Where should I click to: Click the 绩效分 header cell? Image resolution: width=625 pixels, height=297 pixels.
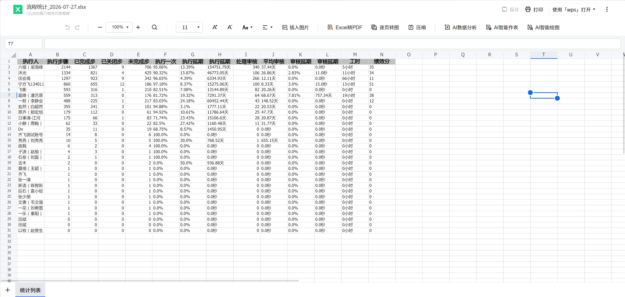[382, 62]
